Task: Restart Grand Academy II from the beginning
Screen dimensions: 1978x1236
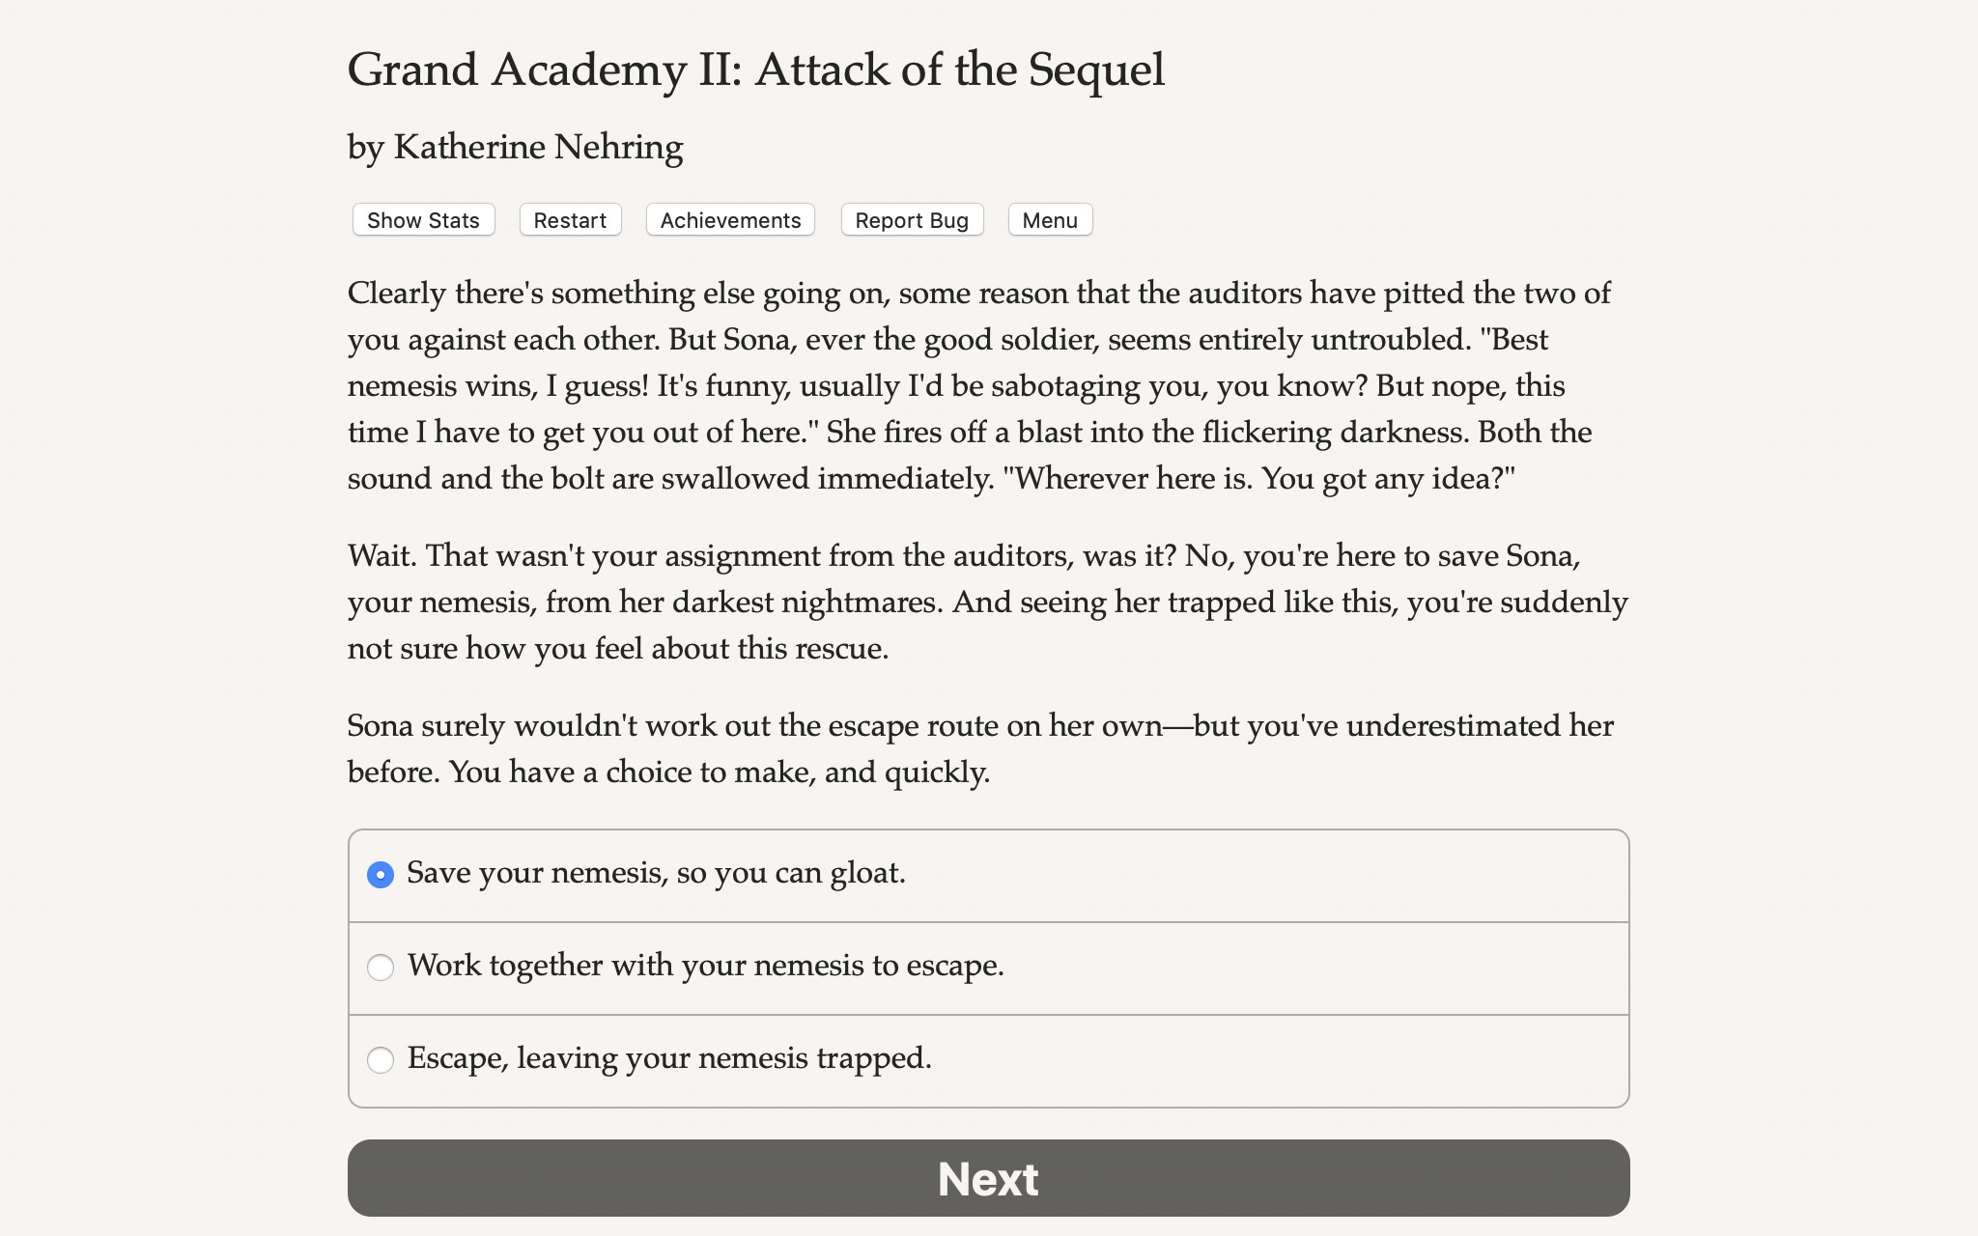Action: [x=570, y=219]
